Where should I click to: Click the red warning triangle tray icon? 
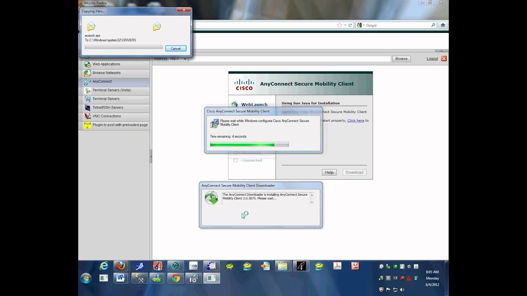click(409, 278)
